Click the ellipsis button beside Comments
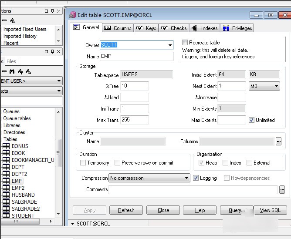This screenshot has height=239, width=291. (x=282, y=189)
